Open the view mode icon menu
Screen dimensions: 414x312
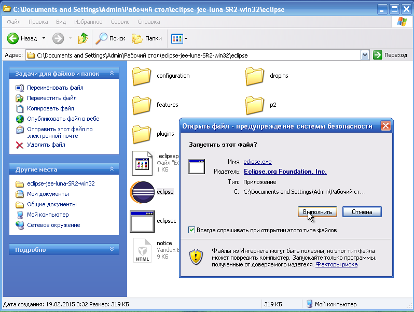(x=177, y=38)
